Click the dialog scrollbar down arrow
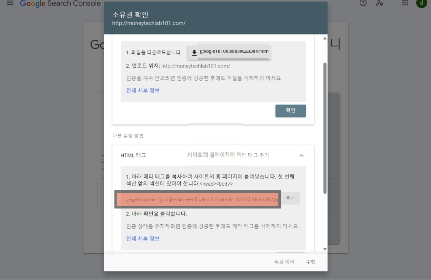Screen dimensions: 431x280 pos(325,249)
